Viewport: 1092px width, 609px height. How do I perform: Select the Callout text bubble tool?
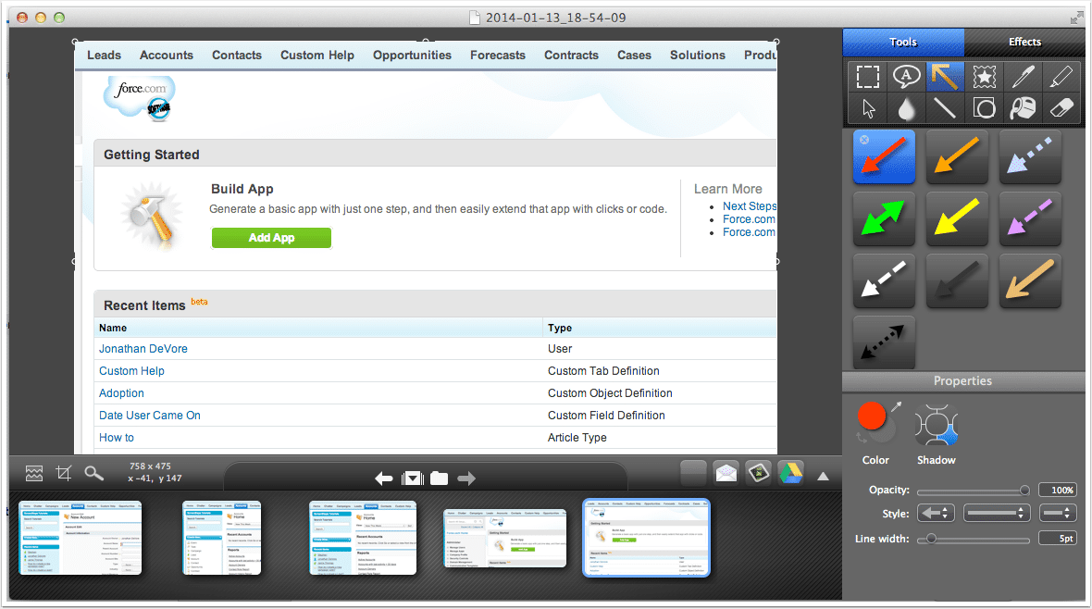coord(905,77)
